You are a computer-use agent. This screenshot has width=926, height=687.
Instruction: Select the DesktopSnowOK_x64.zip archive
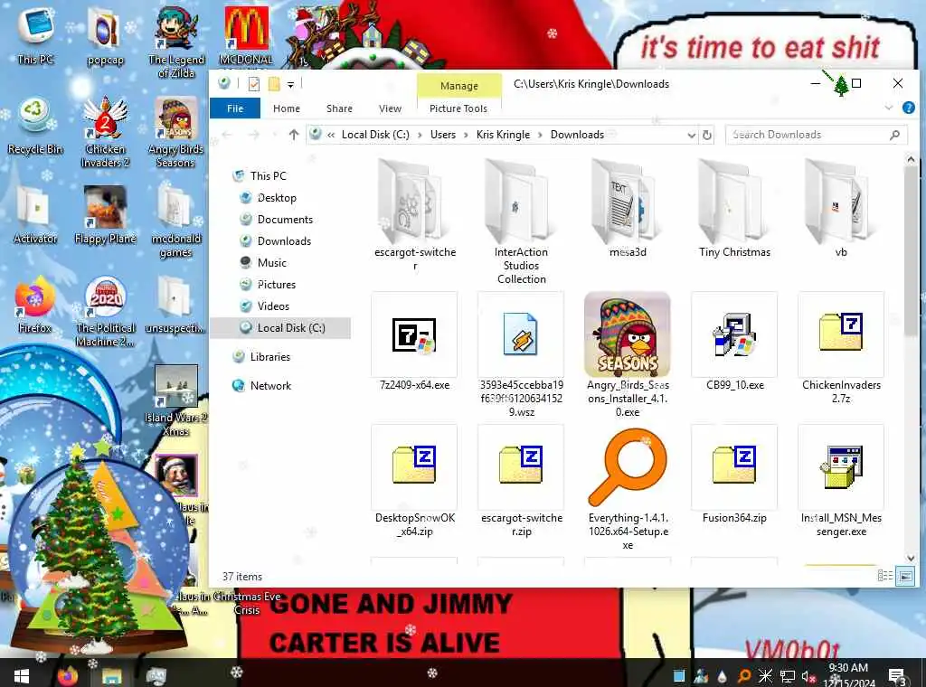click(x=414, y=481)
